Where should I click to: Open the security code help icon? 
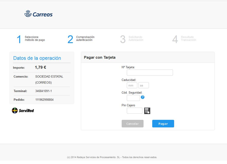[x=143, y=97]
